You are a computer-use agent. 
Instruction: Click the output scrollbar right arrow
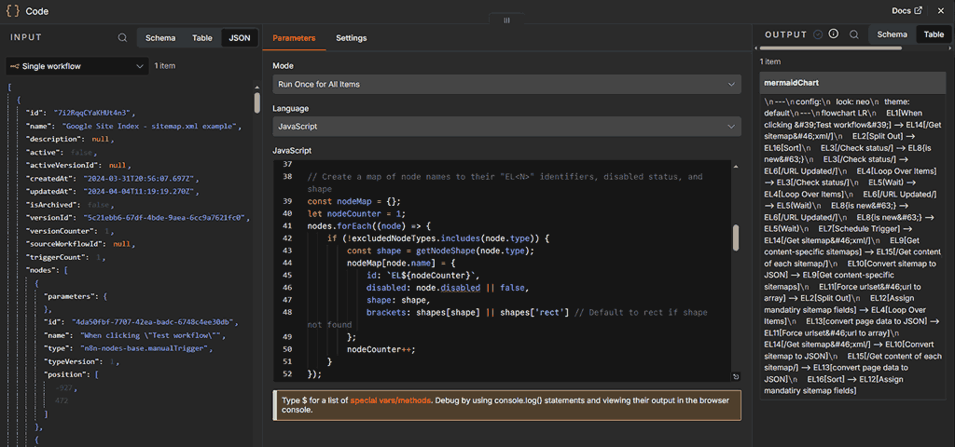pos(948,47)
